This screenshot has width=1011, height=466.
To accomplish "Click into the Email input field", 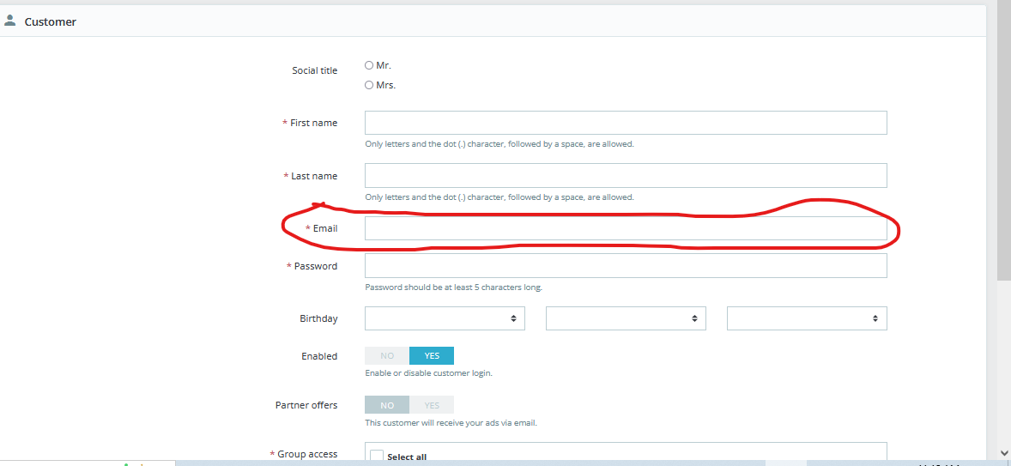I will [x=626, y=228].
